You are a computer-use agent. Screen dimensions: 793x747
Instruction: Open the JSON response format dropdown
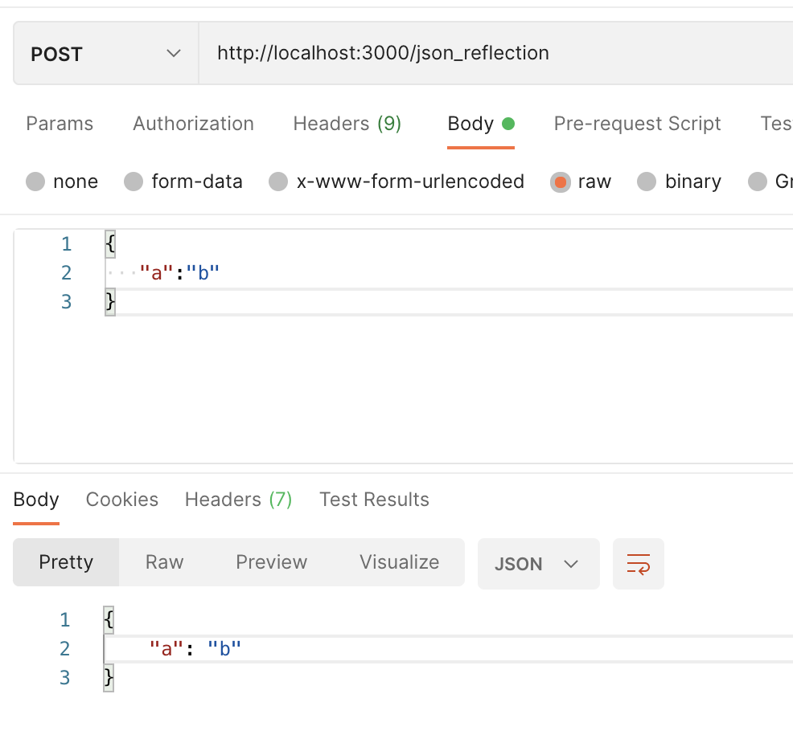pyautogui.click(x=538, y=563)
